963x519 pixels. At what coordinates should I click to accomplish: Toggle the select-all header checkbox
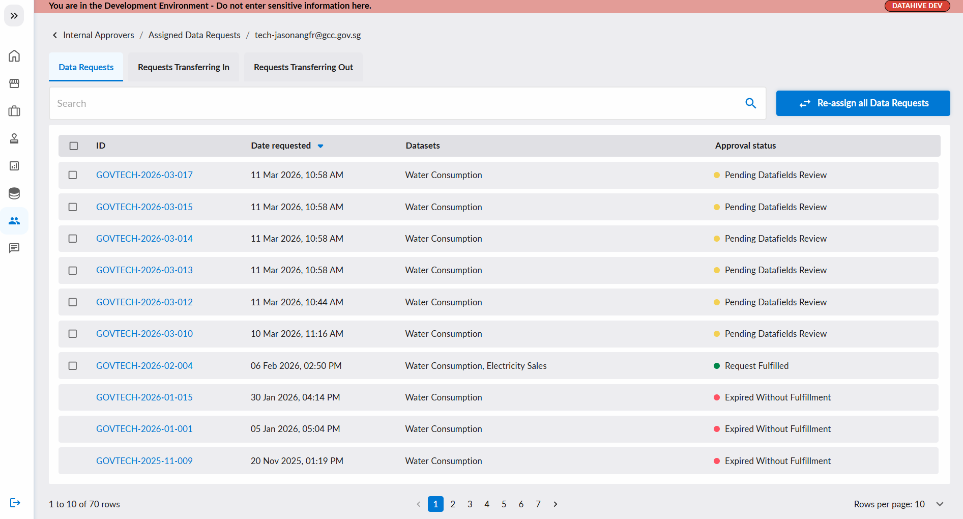[74, 146]
